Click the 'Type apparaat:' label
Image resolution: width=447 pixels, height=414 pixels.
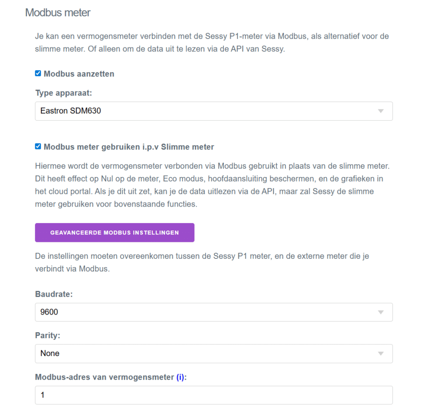pyautogui.click(x=64, y=93)
